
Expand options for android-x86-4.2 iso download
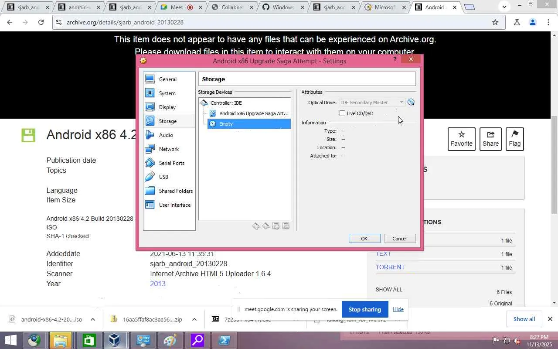point(93,319)
